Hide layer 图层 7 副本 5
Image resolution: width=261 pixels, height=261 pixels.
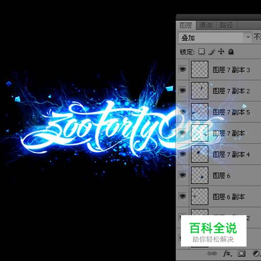click(183, 111)
